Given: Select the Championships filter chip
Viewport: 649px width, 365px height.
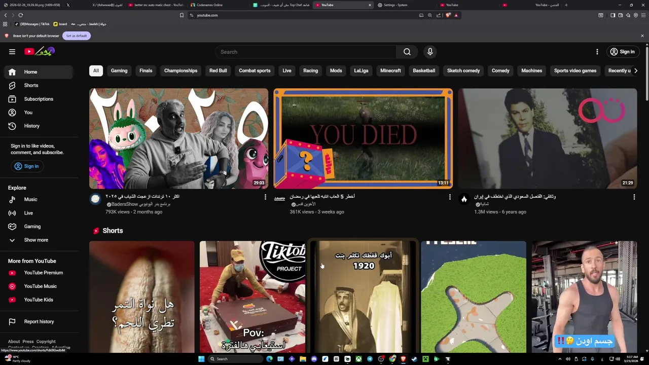Looking at the screenshot, I should point(181,70).
